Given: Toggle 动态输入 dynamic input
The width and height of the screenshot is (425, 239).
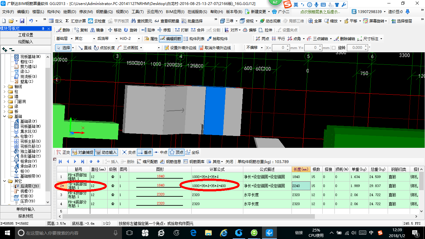Looking at the screenshot, I should (106, 152).
